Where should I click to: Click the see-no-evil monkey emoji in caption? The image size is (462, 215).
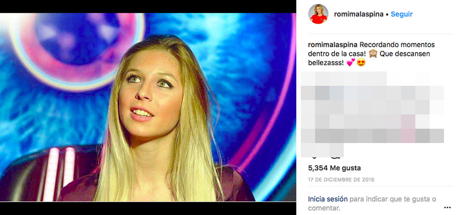point(373,54)
